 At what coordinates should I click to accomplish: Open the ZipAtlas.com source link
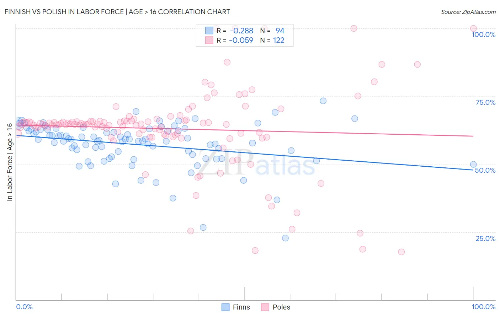pos(468,12)
